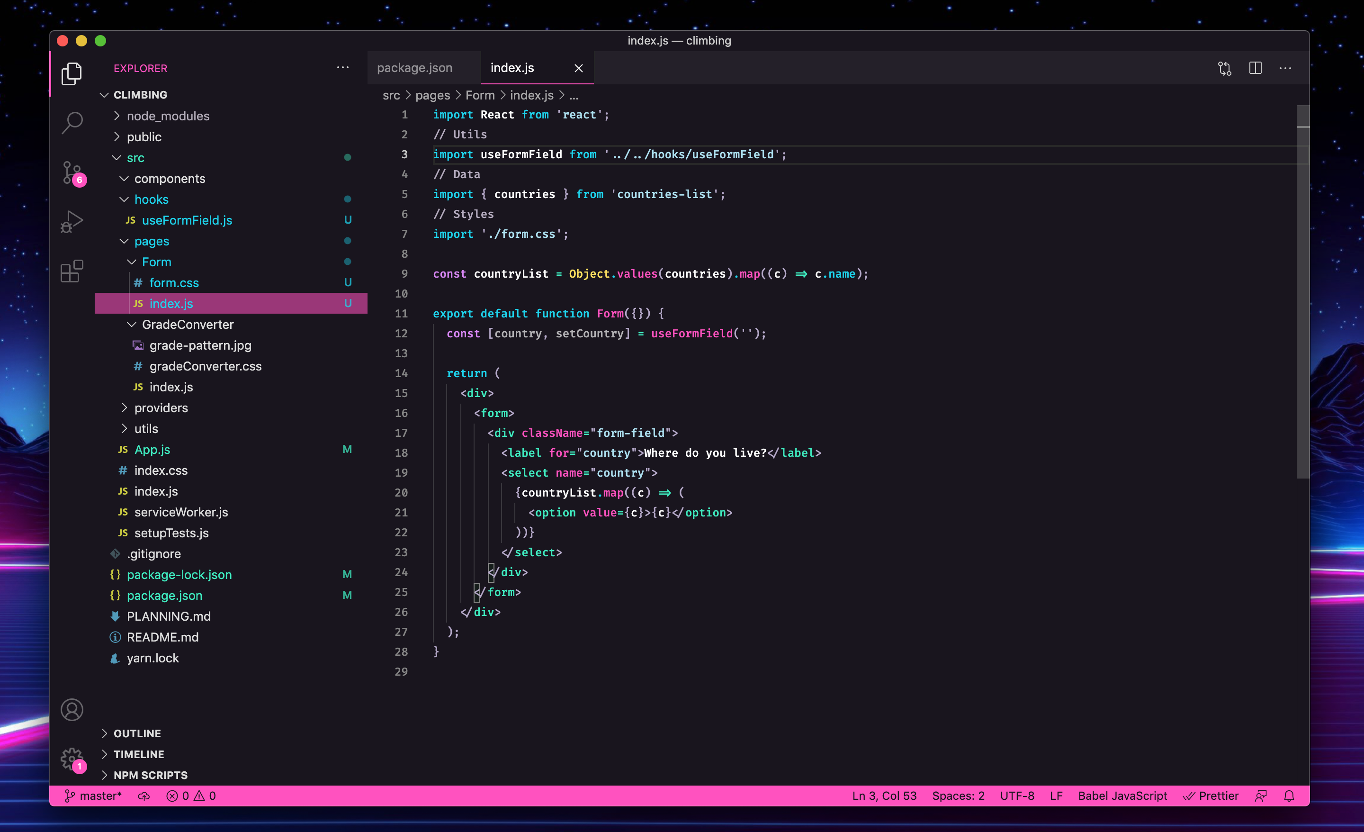Open the Run and Debug view
Screen dimensions: 1364x832
[72, 222]
